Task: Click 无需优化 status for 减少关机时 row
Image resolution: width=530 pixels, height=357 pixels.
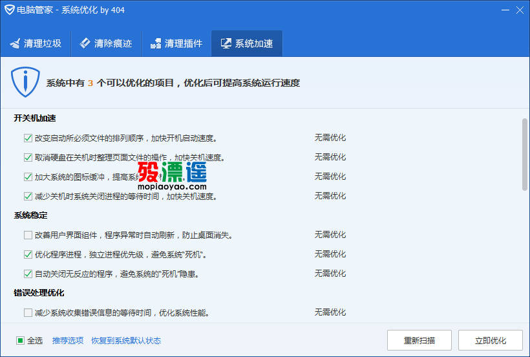Action: pos(330,196)
